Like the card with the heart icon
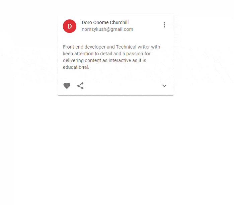 coord(67,86)
